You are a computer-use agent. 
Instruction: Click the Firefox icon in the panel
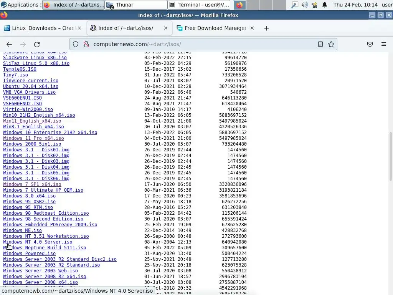239,5
